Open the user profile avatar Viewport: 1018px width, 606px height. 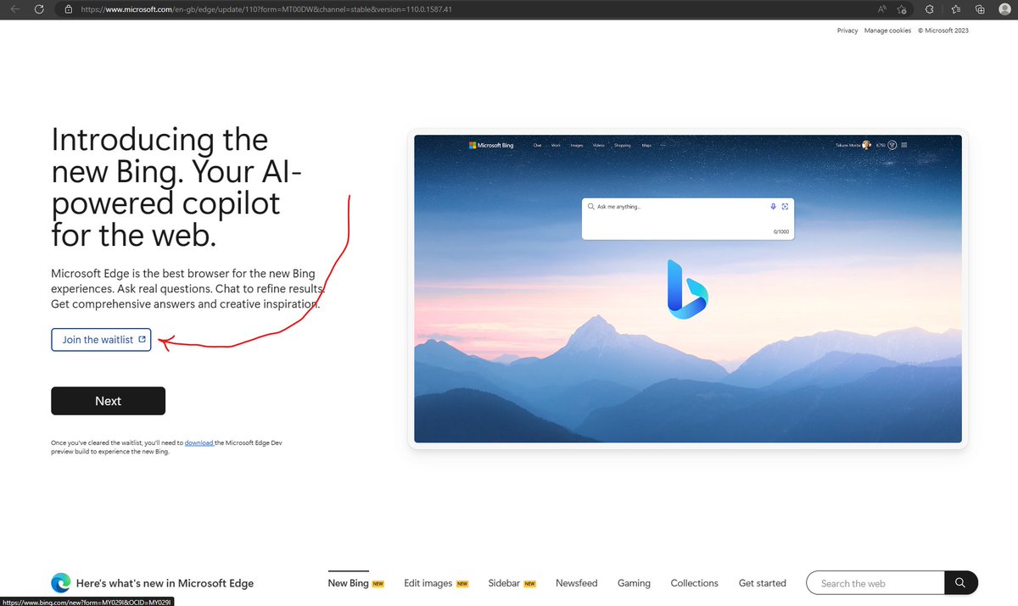coord(1004,8)
